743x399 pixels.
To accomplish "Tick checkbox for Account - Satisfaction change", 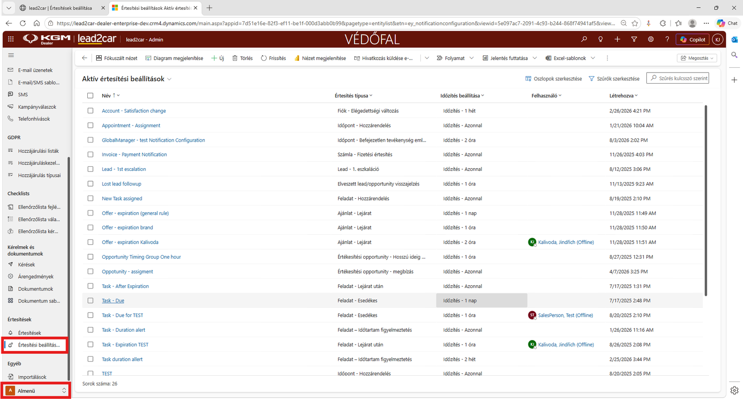I will pos(90,111).
